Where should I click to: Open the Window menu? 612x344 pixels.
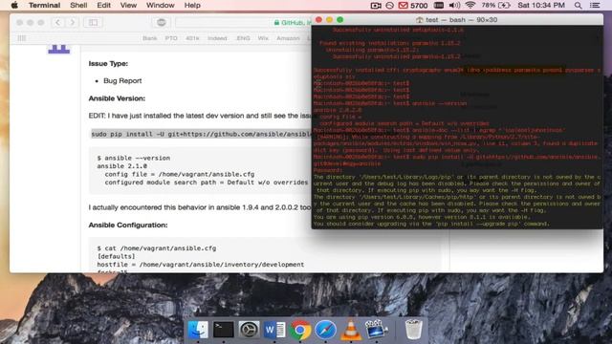[160, 5]
